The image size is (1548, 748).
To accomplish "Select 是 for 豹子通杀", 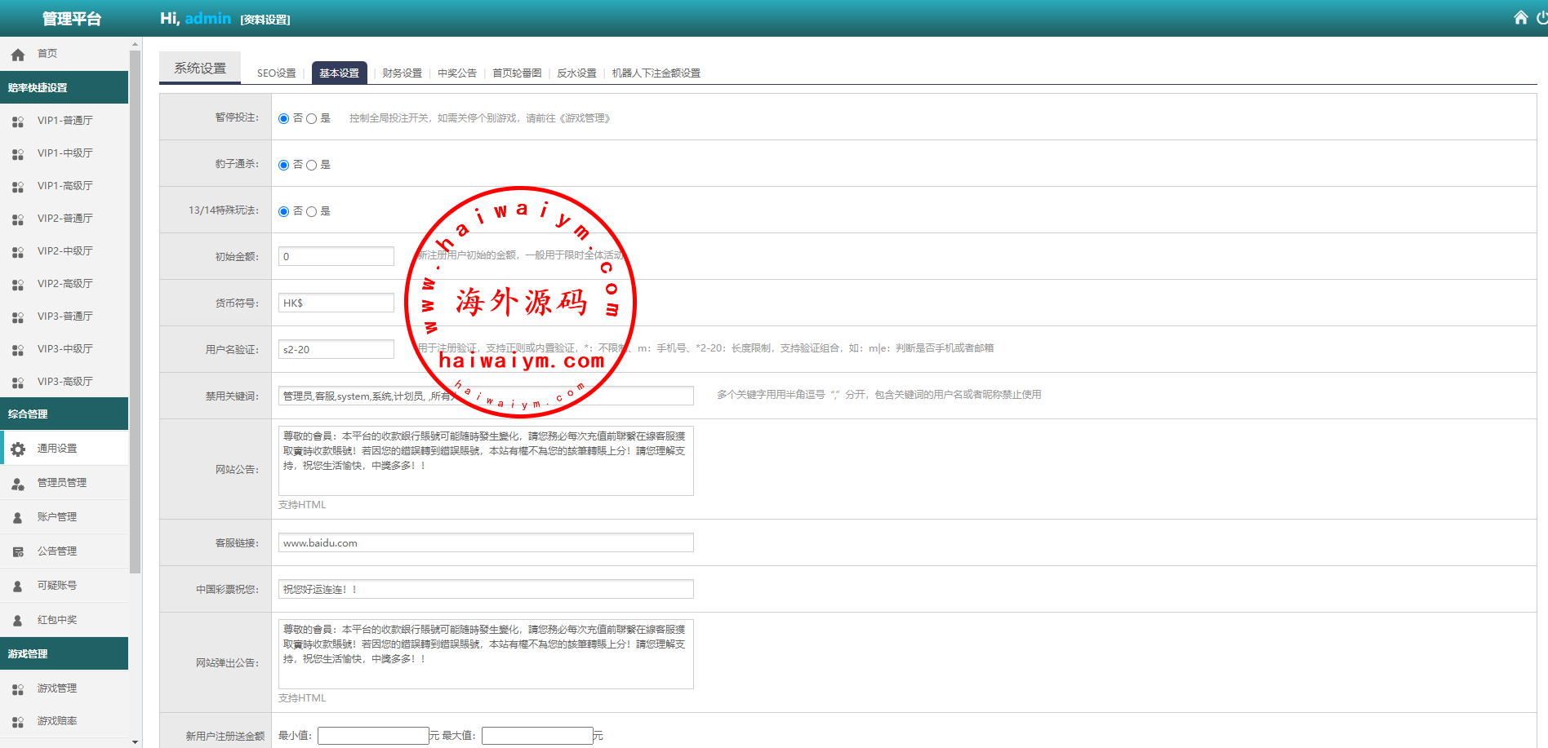I will pos(311,166).
